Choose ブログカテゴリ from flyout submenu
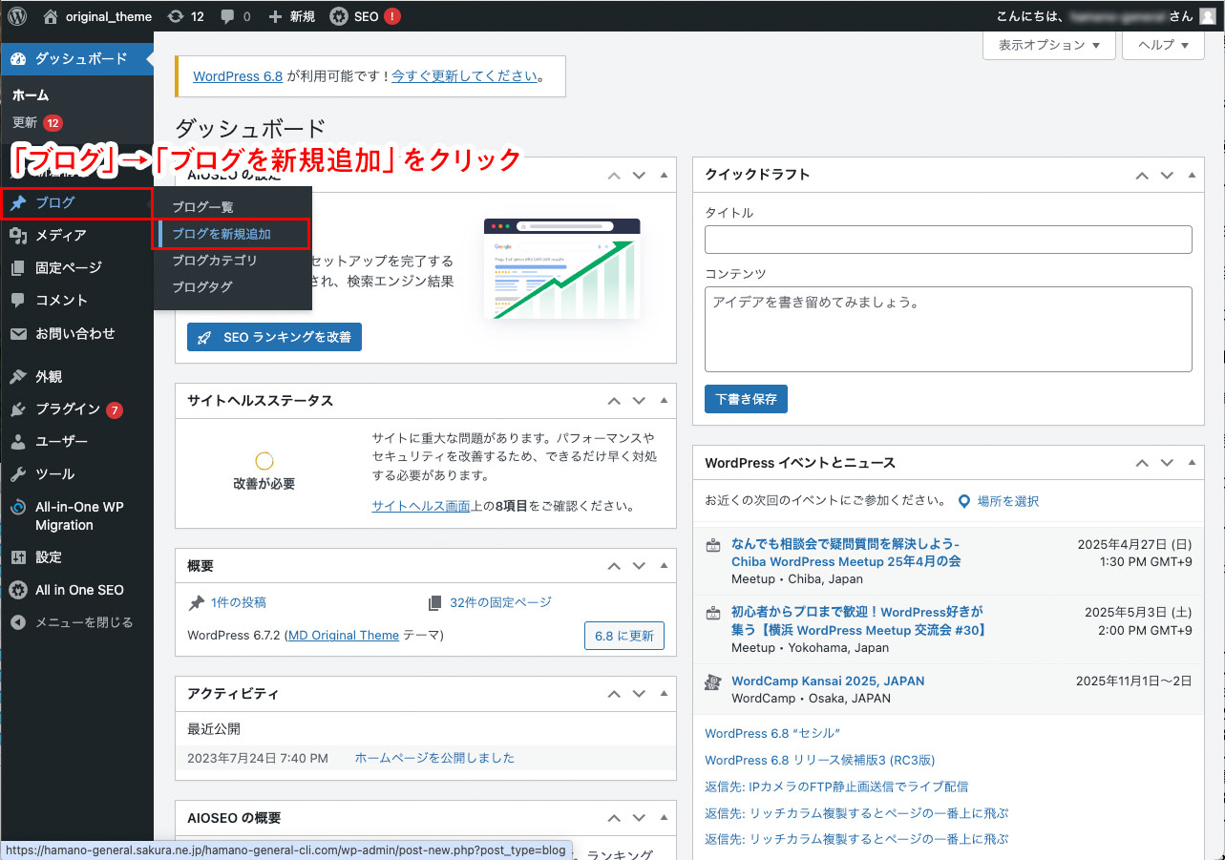Screen dimensions: 1225x860 click(x=215, y=260)
